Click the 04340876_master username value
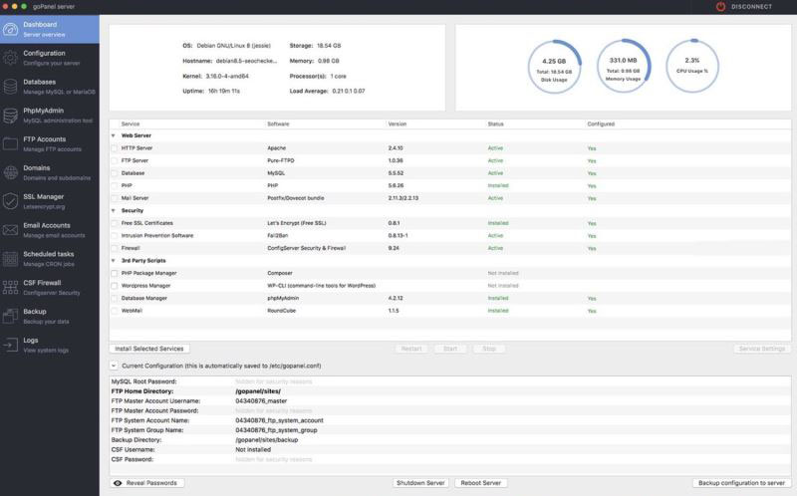The image size is (797, 496). pos(261,401)
